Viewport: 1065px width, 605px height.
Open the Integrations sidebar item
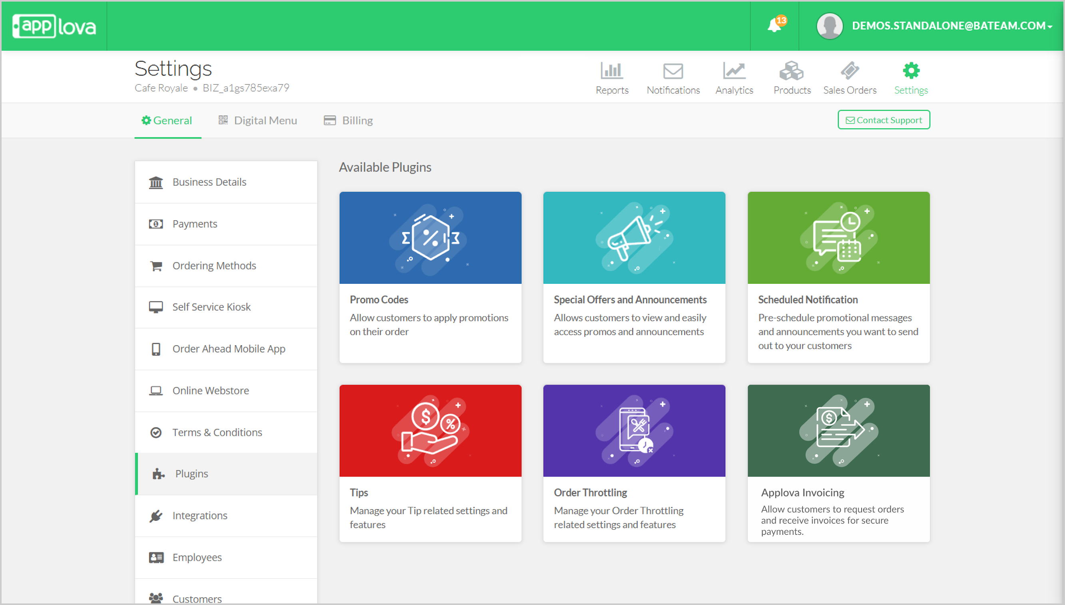(x=200, y=516)
